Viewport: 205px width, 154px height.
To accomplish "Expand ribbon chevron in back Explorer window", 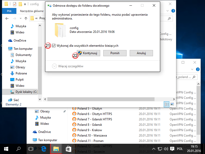I will [192, 69].
